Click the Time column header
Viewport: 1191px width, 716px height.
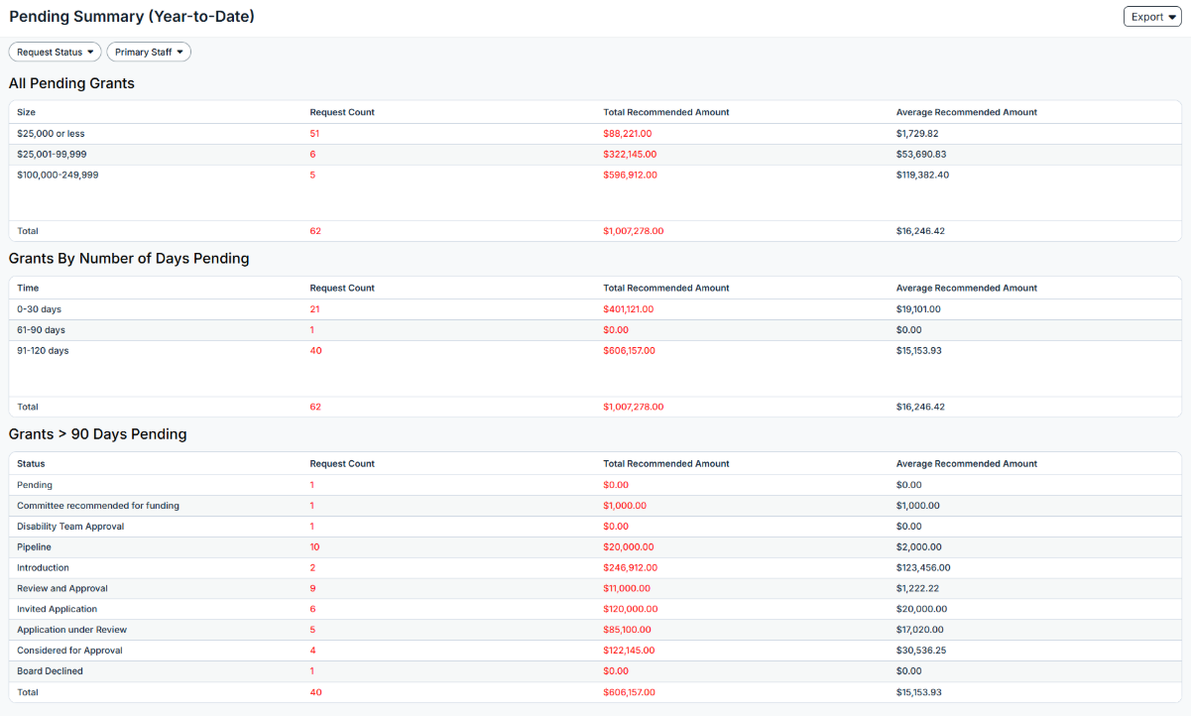(27, 288)
